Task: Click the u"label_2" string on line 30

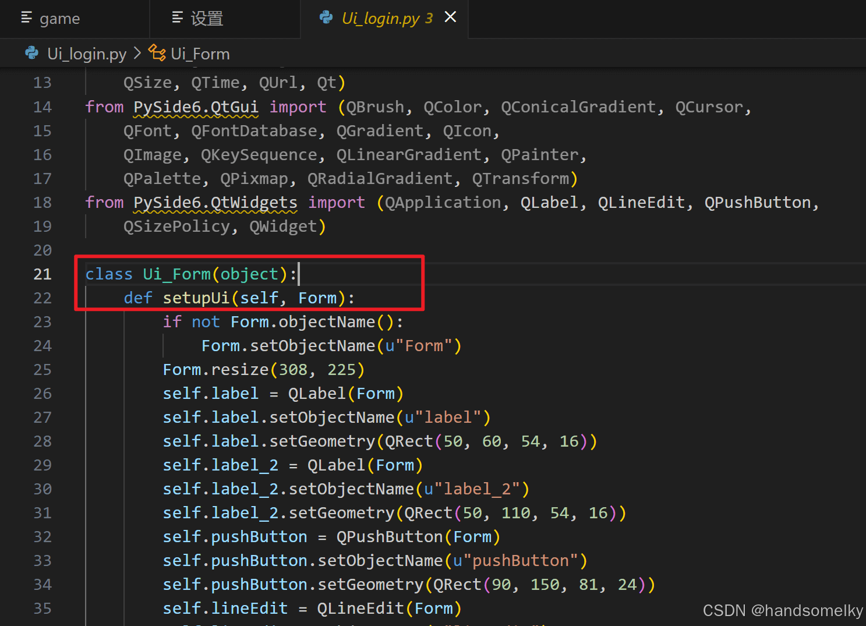Action: point(472,489)
